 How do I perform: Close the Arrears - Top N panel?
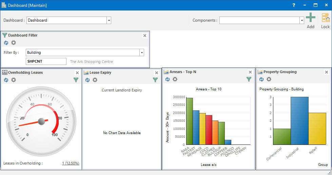pos(250,72)
